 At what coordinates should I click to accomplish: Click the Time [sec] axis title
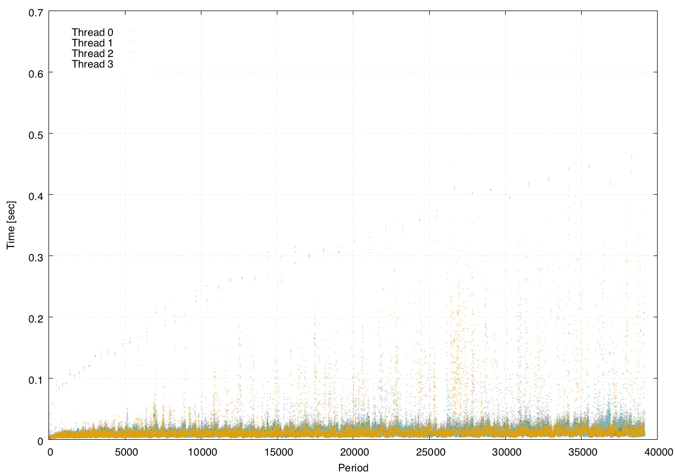(11, 225)
